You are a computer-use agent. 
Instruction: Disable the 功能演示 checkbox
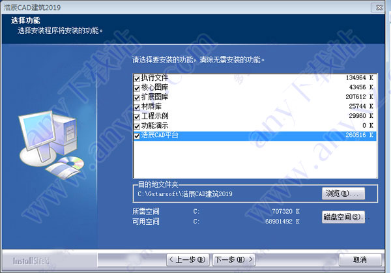(x=137, y=126)
